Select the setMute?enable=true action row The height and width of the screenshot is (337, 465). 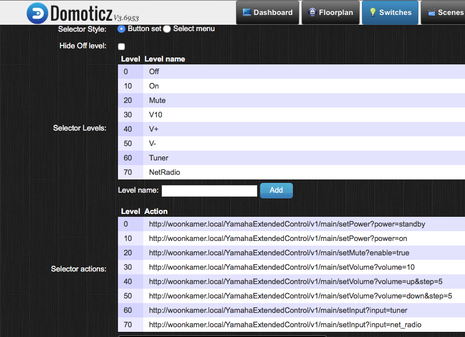click(292, 253)
